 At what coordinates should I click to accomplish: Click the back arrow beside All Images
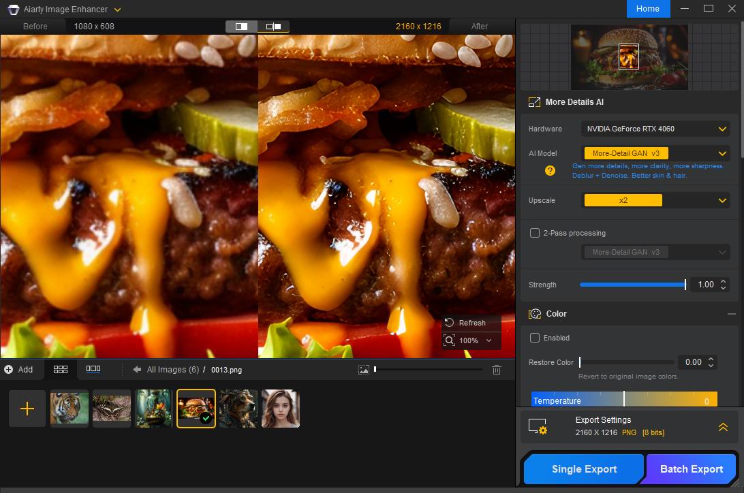tap(137, 370)
